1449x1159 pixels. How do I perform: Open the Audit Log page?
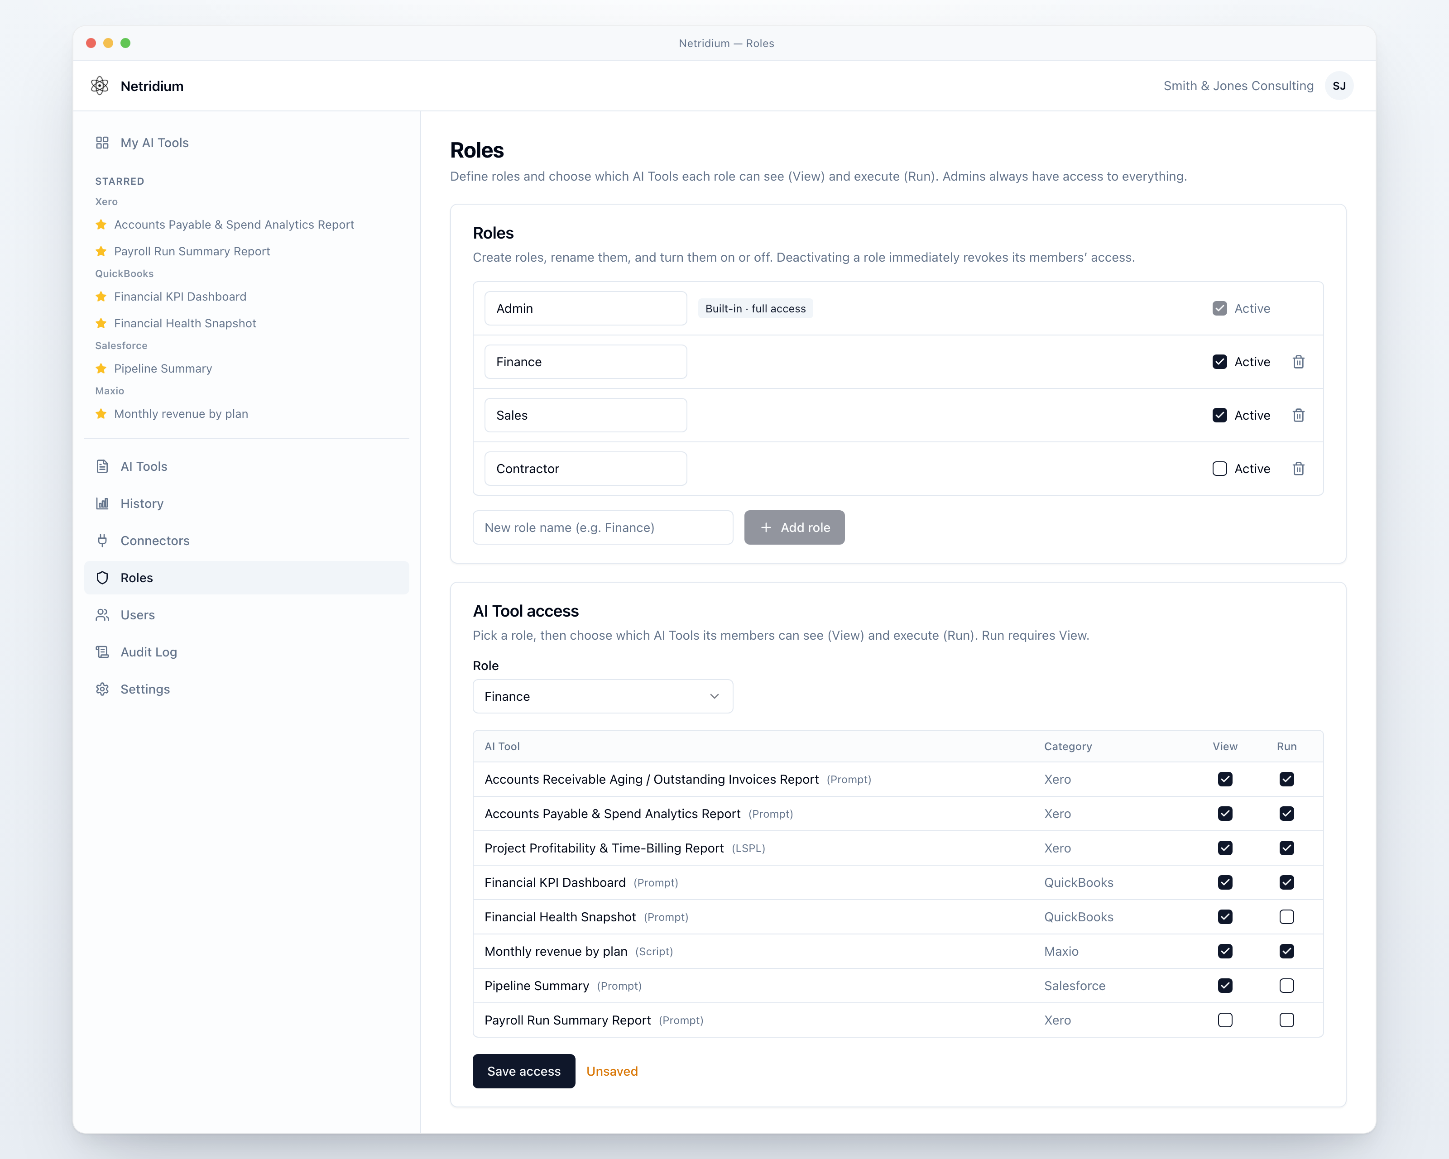pyautogui.click(x=246, y=652)
